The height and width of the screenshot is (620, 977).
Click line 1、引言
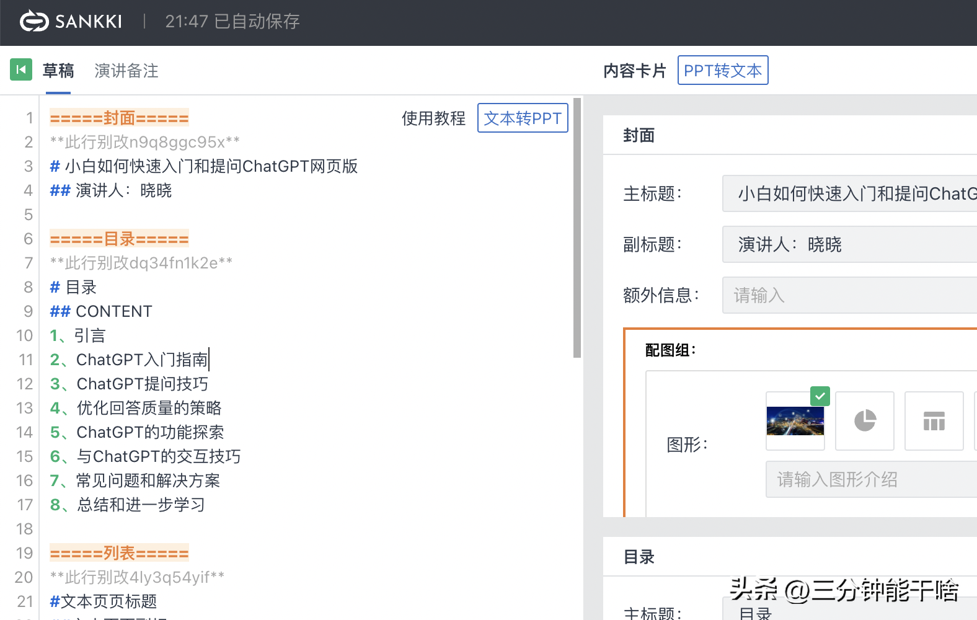(x=78, y=335)
